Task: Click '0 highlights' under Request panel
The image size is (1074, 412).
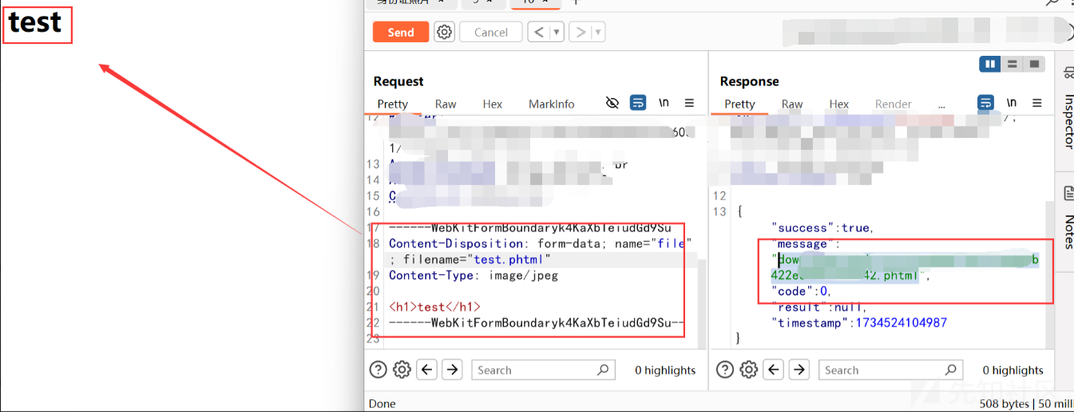Action: pyautogui.click(x=665, y=370)
